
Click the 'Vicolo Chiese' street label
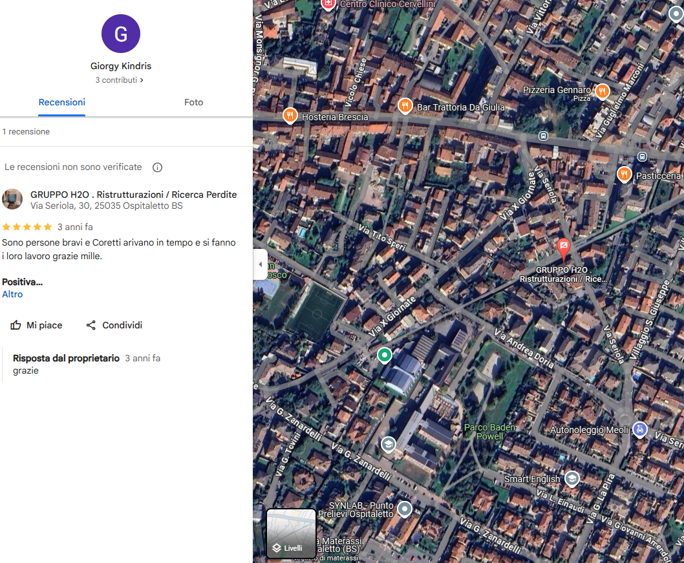[355, 83]
